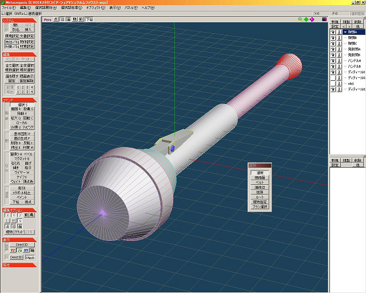Toggle 点 vertex editing in edit options
366x293 pixels.
(7, 227)
